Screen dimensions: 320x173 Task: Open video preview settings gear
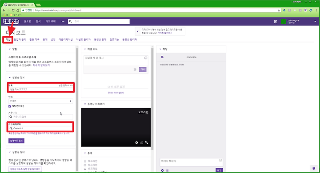click(136, 142)
